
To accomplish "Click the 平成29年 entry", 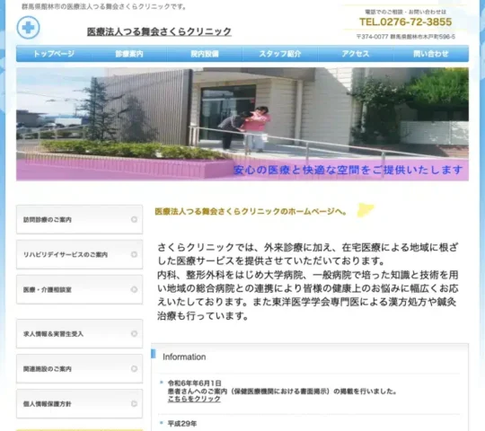I will pos(182,424).
